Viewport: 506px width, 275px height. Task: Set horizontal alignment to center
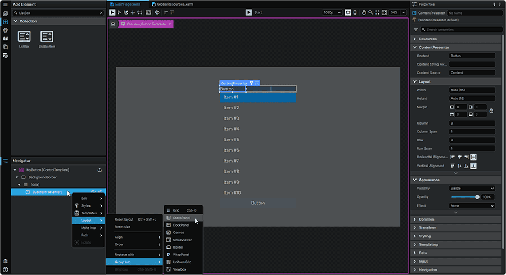pyautogui.click(x=459, y=157)
